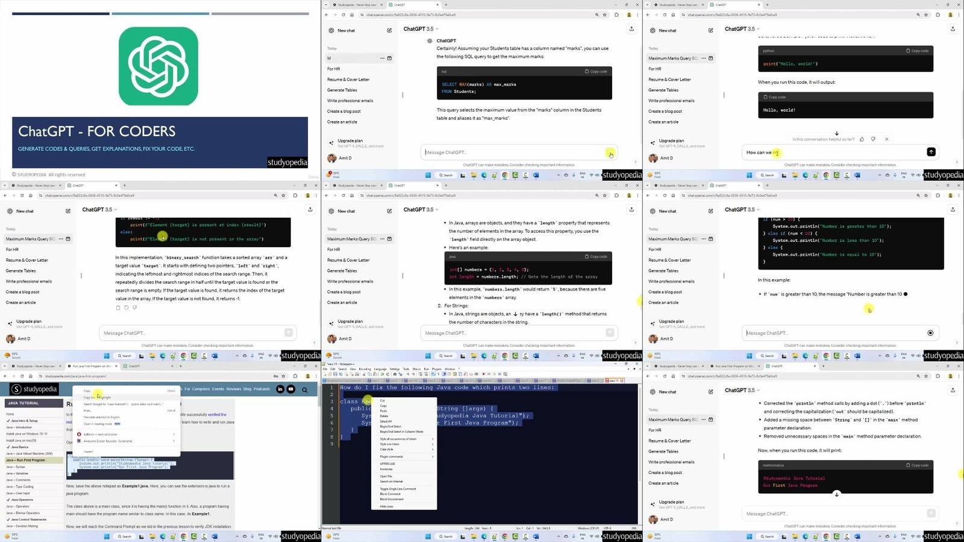
Task: Open LinkedIn icon in Studyopedia site header
Action: (x=280, y=389)
